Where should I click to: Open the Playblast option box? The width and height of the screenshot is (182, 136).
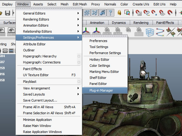click(79, 82)
